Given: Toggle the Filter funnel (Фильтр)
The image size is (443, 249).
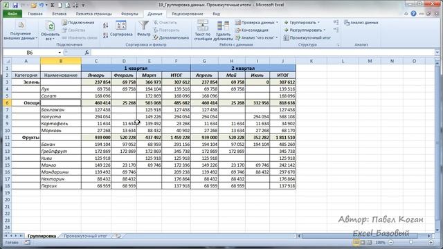Looking at the screenshot, I should tap(143, 28).
